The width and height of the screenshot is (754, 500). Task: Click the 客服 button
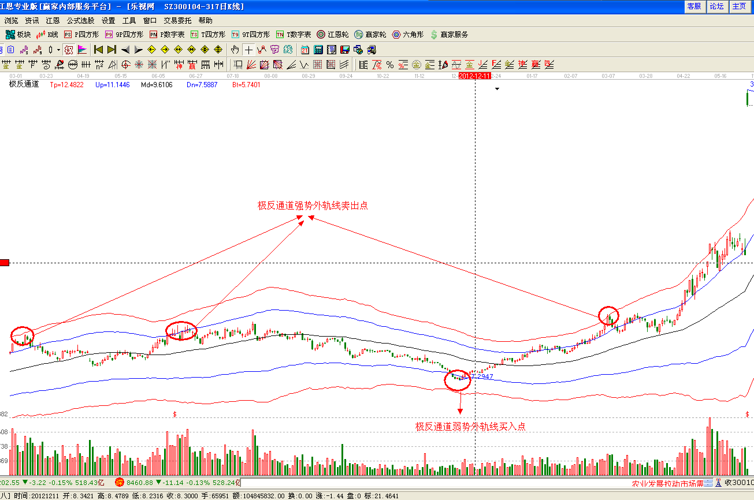point(693,6)
